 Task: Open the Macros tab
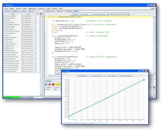(x=31, y=11)
